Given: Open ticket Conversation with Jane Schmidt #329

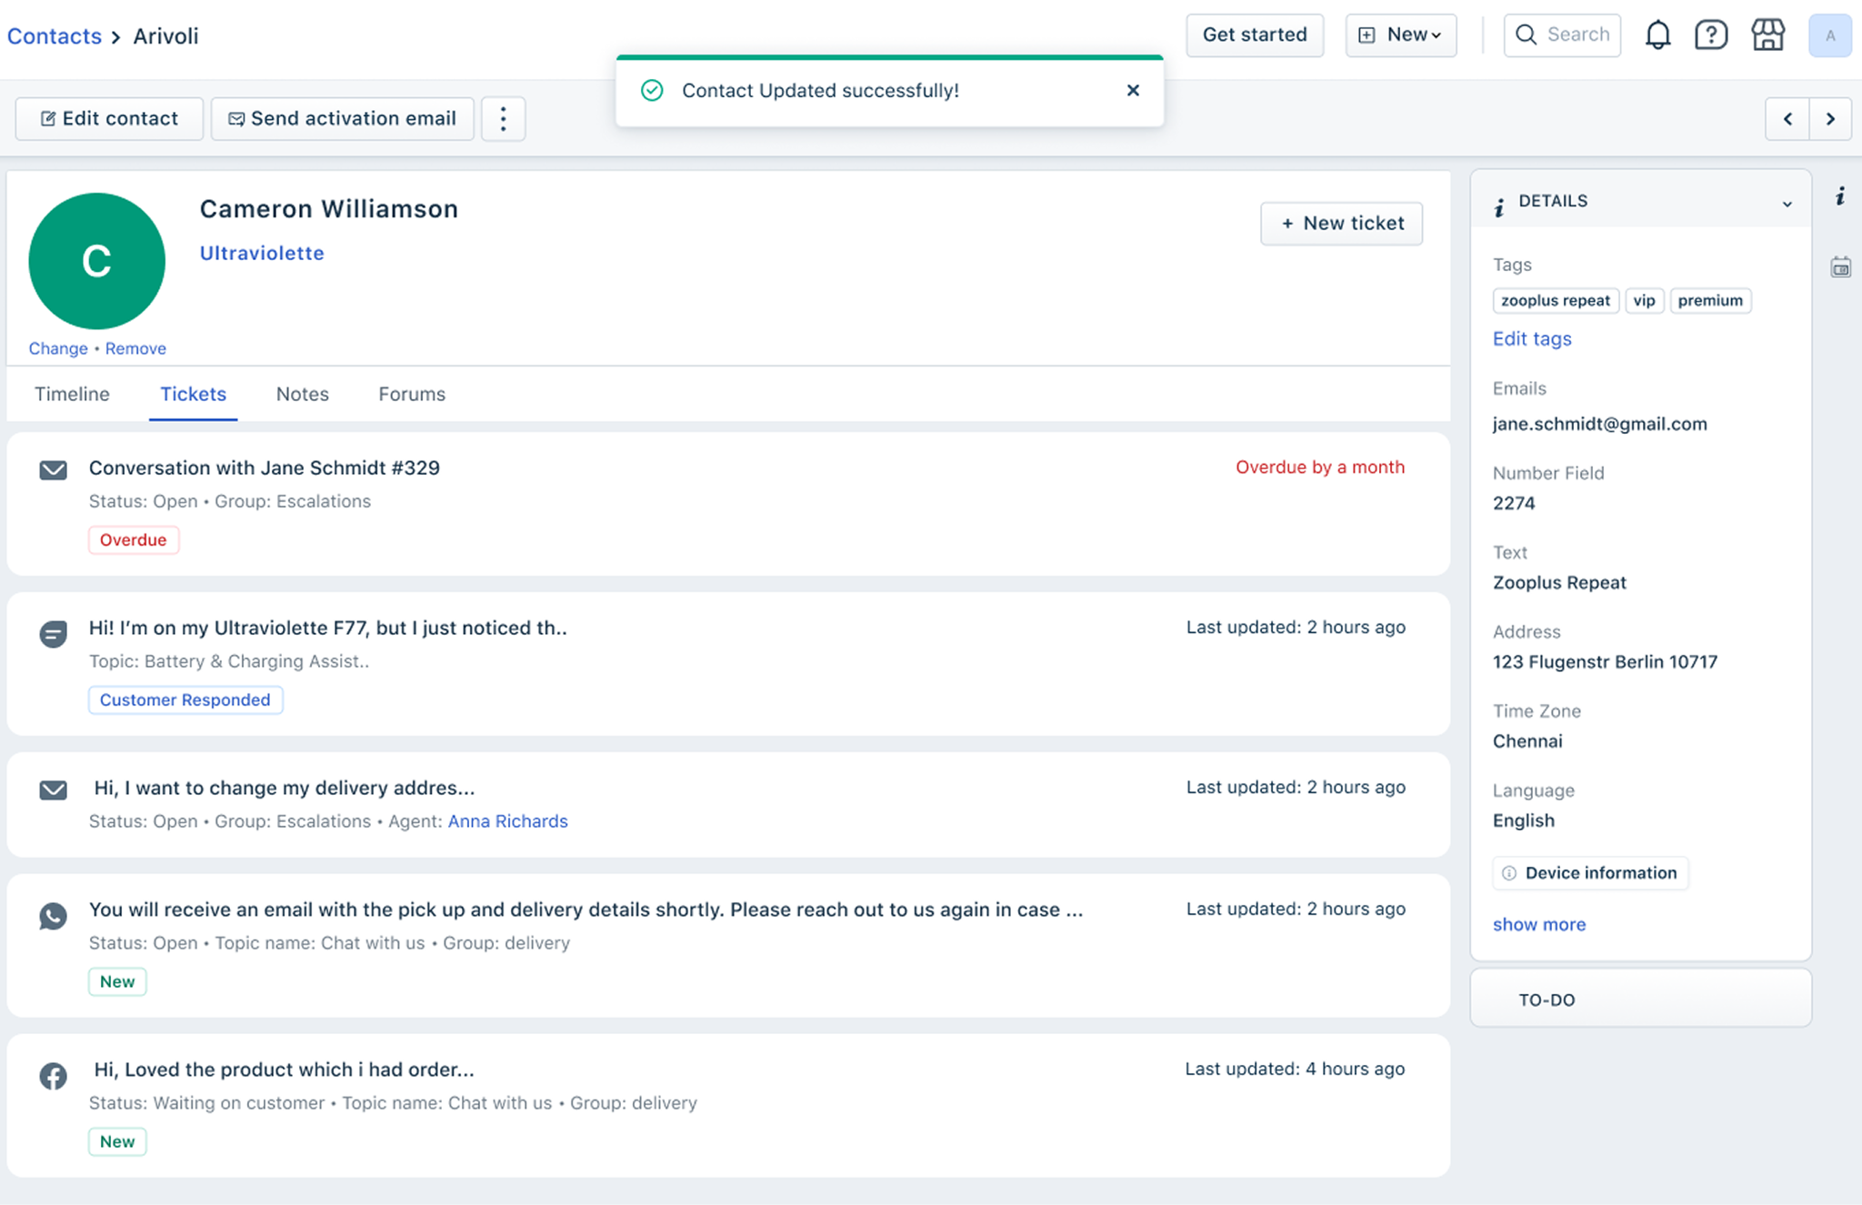Looking at the screenshot, I should [x=264, y=467].
